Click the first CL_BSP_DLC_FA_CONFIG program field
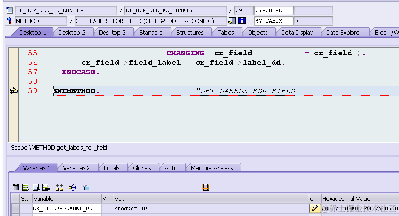Viewport: 399px width, 216px height. [x=66, y=10]
